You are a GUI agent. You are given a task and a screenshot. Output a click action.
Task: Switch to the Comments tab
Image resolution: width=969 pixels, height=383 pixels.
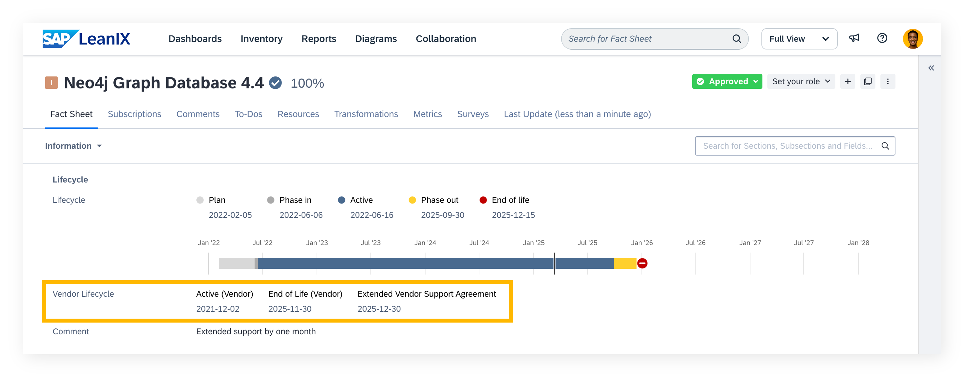tap(198, 114)
